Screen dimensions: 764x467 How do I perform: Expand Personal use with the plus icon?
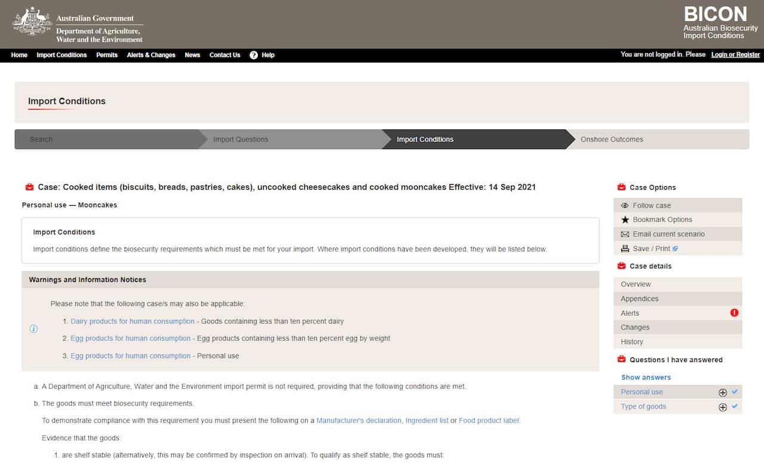tap(722, 392)
